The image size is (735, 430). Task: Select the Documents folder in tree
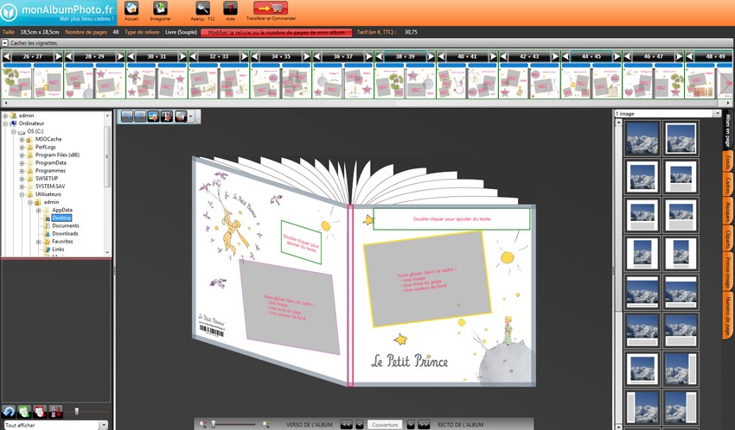tap(65, 225)
